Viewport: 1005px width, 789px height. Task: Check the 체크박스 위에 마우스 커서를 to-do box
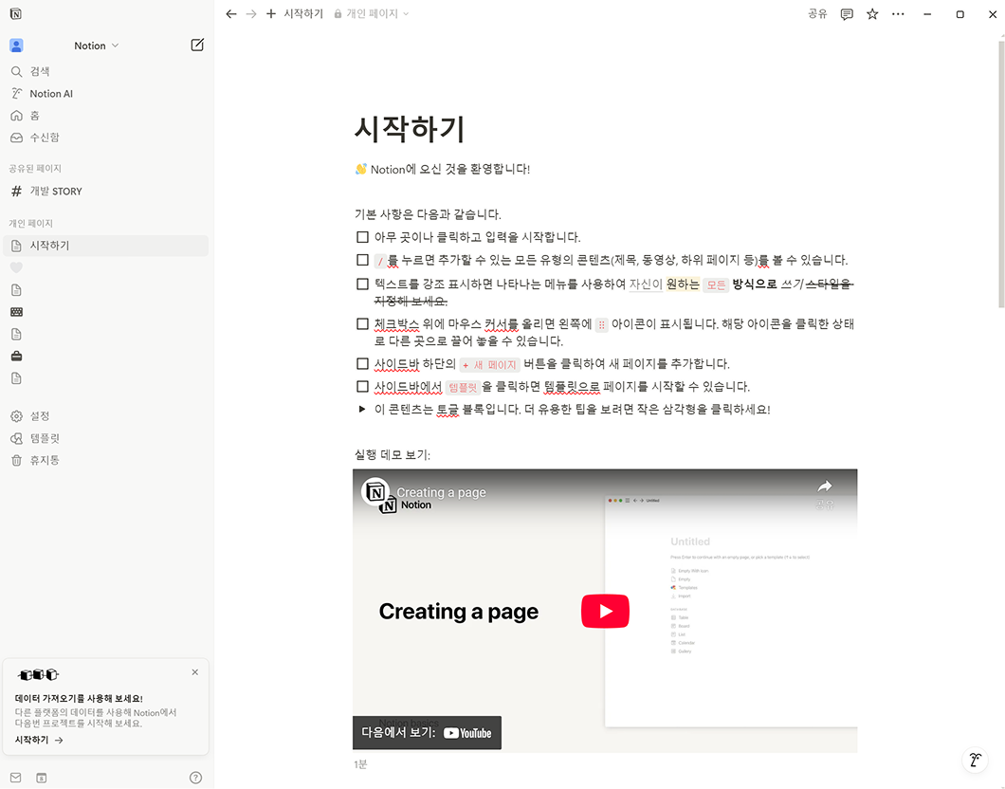pyautogui.click(x=363, y=324)
